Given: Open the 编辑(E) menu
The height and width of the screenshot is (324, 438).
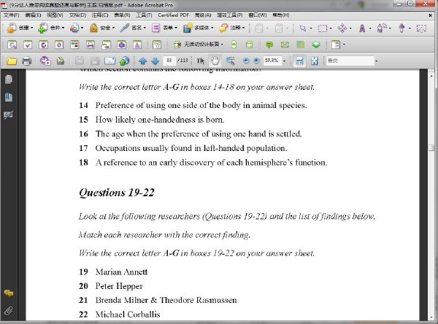Looking at the screenshot, I should (33, 15).
